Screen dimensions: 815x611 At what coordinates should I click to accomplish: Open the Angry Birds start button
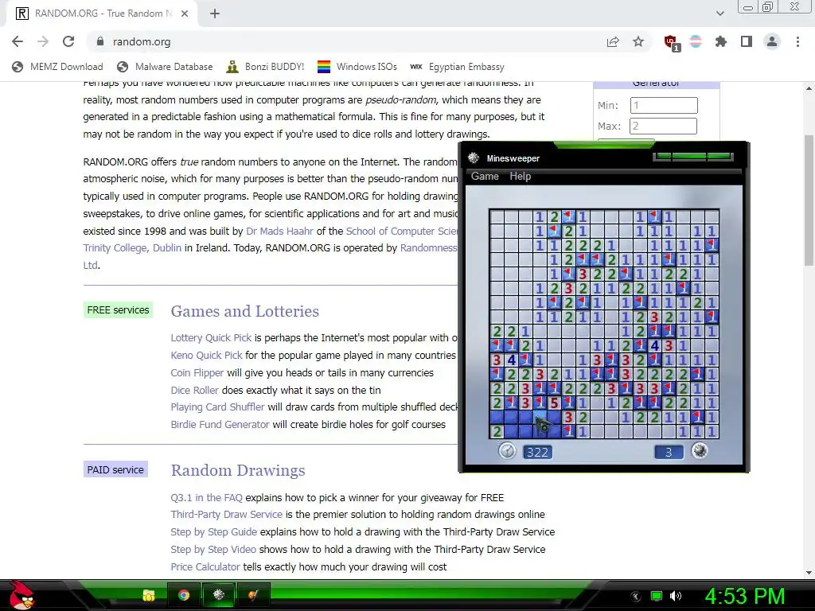20,595
